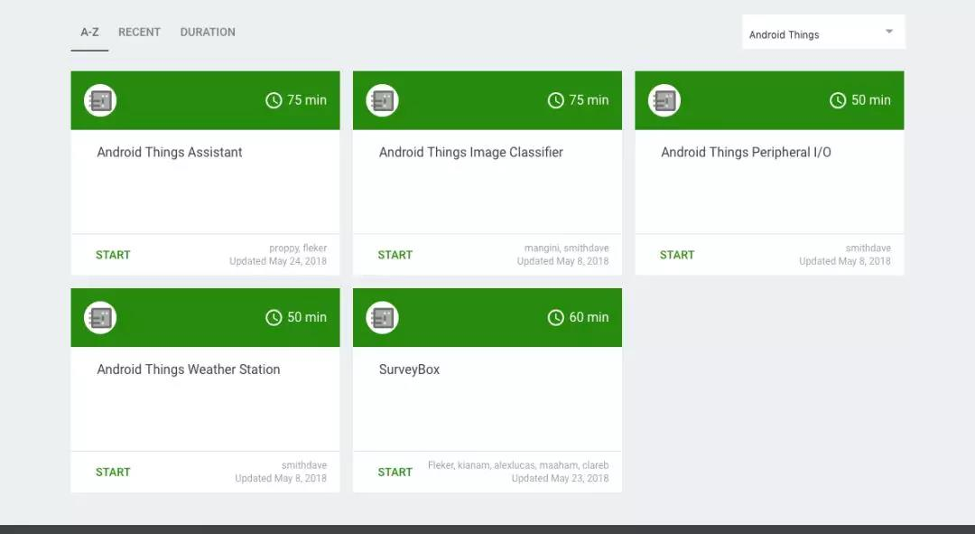Open the 'Android Things Peripheral I/O' title
The height and width of the screenshot is (534, 975).
(x=746, y=153)
